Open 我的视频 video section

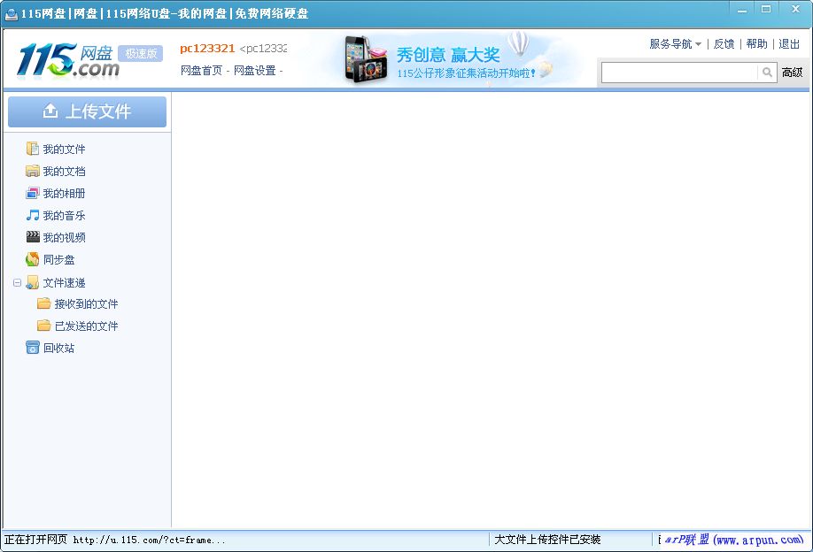tap(62, 237)
